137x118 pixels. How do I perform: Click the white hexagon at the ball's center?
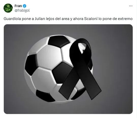49,57
